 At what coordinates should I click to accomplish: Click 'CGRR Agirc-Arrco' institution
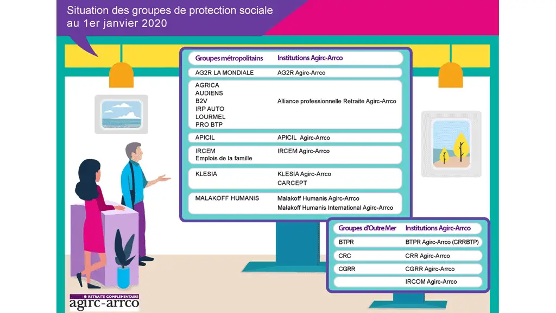(x=430, y=269)
